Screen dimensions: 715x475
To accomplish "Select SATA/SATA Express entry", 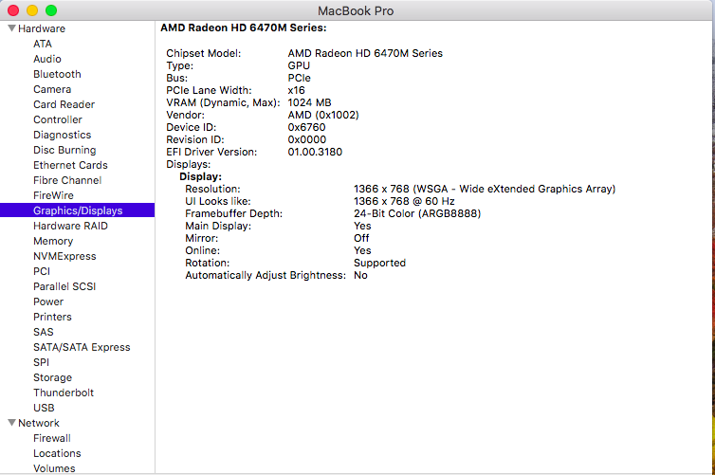I will coord(82,347).
